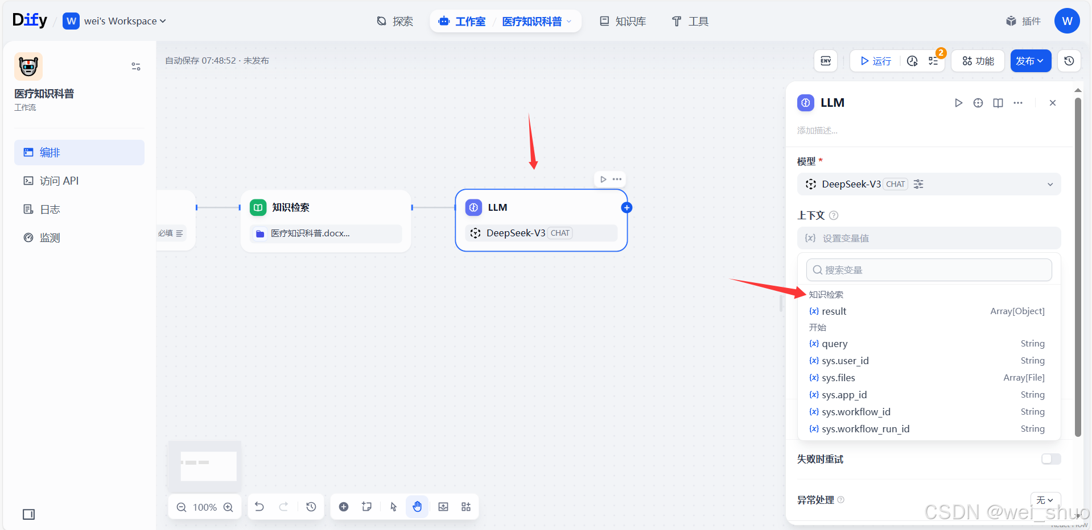Click 搜索变量 search box
Screen dimensions: 1092x530
point(929,270)
